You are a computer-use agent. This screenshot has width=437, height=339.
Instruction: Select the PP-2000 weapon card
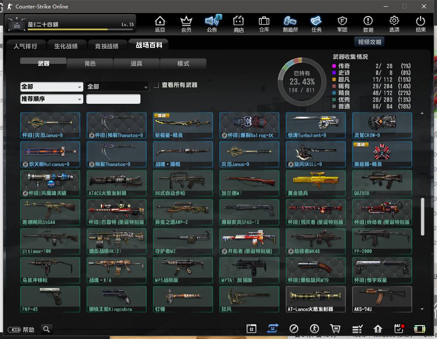click(382, 241)
